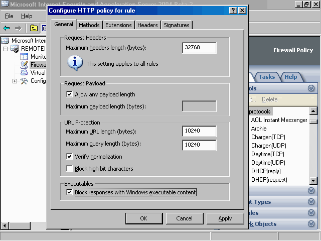Open the Methods tab
This screenshot has width=321, height=241.
point(90,25)
